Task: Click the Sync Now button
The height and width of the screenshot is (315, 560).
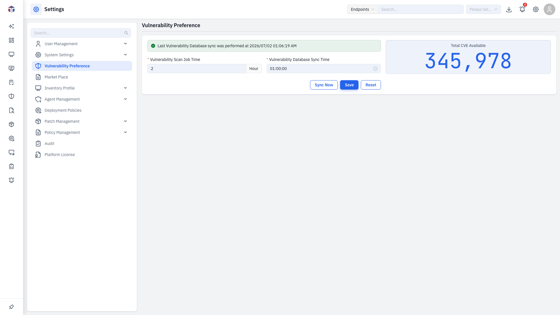Action: point(324,85)
